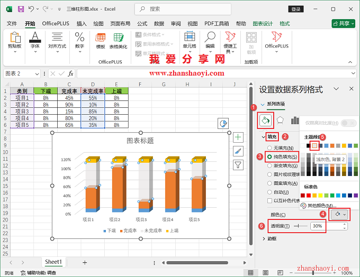Select the 纯色填充 solid fill radio button
The width and height of the screenshot is (360, 277).
pos(270,157)
